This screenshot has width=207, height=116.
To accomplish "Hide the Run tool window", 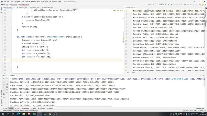I will point(203,76).
